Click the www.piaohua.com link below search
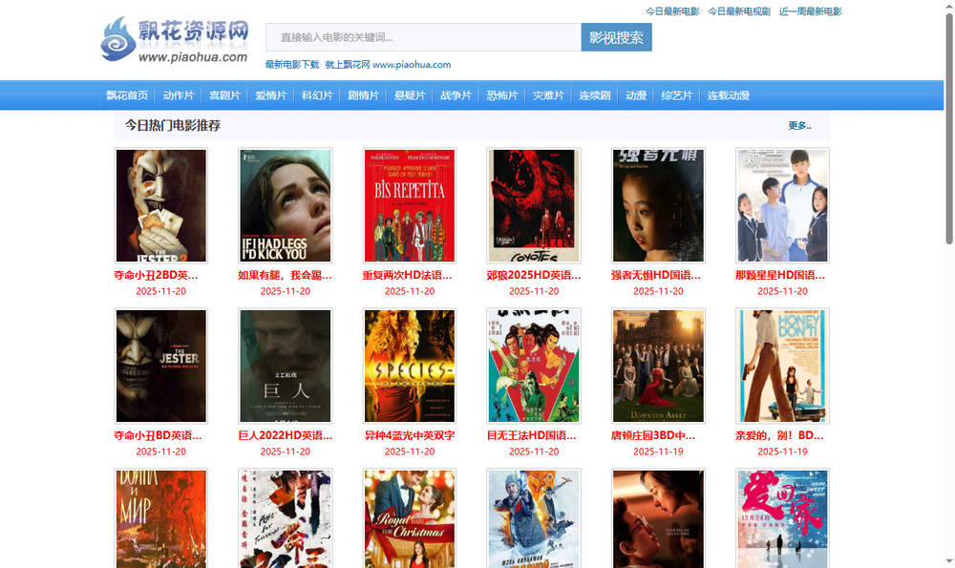This screenshot has width=955, height=568. coord(412,65)
